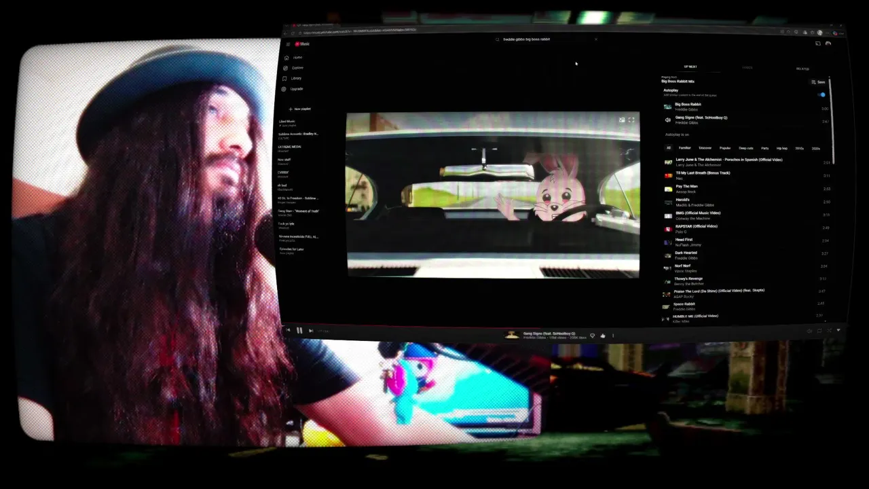869x489 pixels.
Task: Open more options for playing song
Action: (612, 336)
